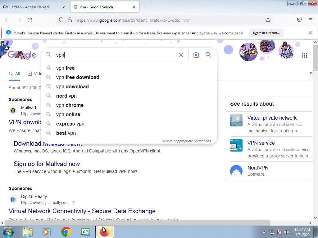Open Google Chrome from the taskbar
Image resolution: width=318 pixels, height=238 pixels.
(x=66, y=232)
